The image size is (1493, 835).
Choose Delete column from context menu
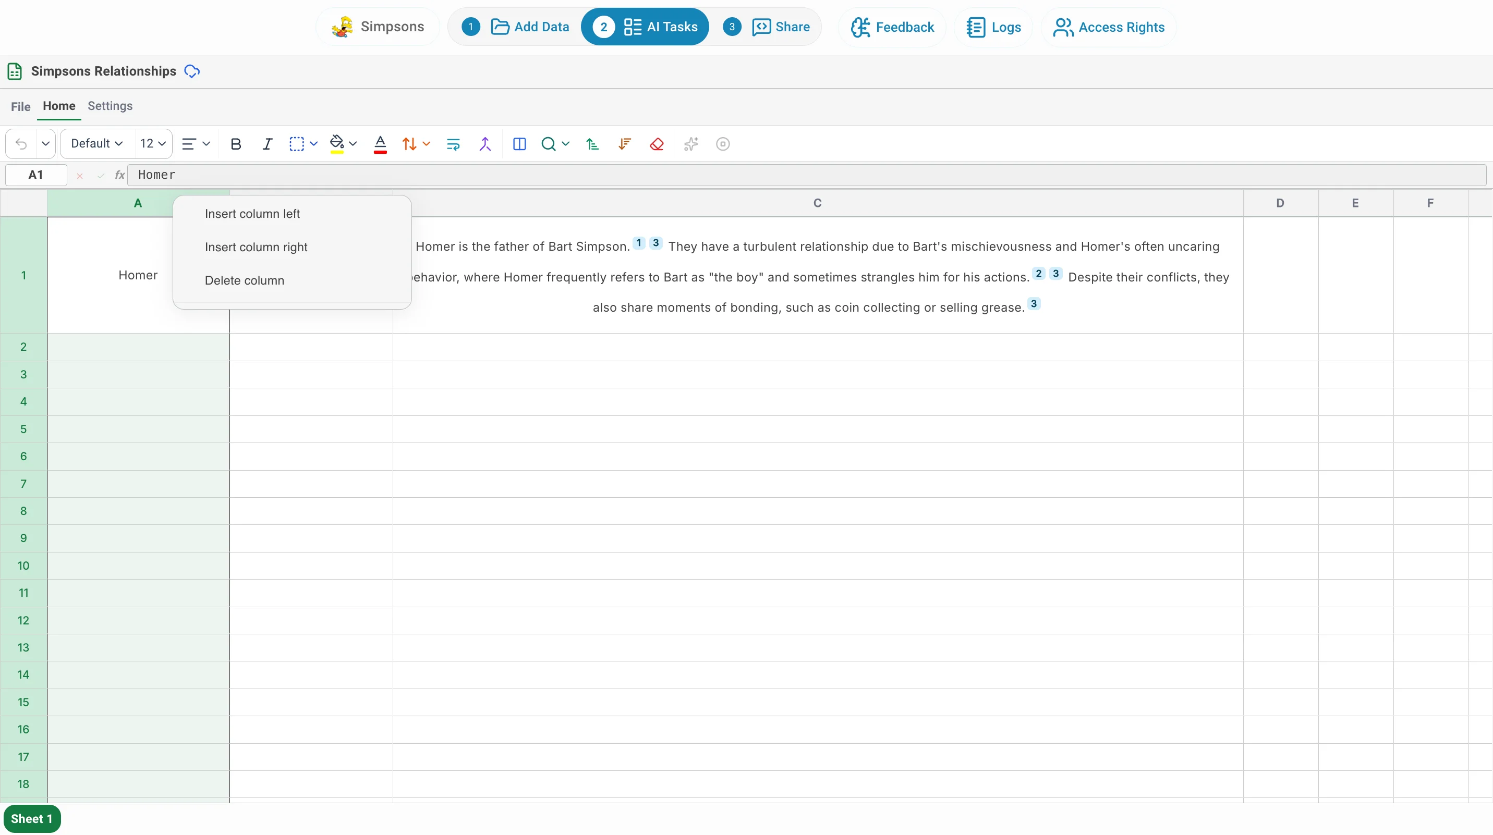(x=292, y=280)
